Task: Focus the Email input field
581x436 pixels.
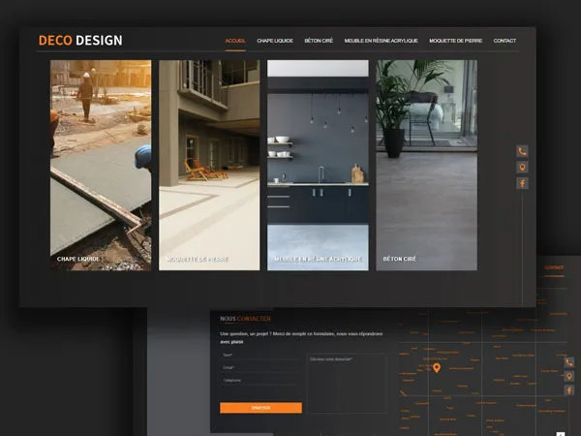Action: [260, 368]
